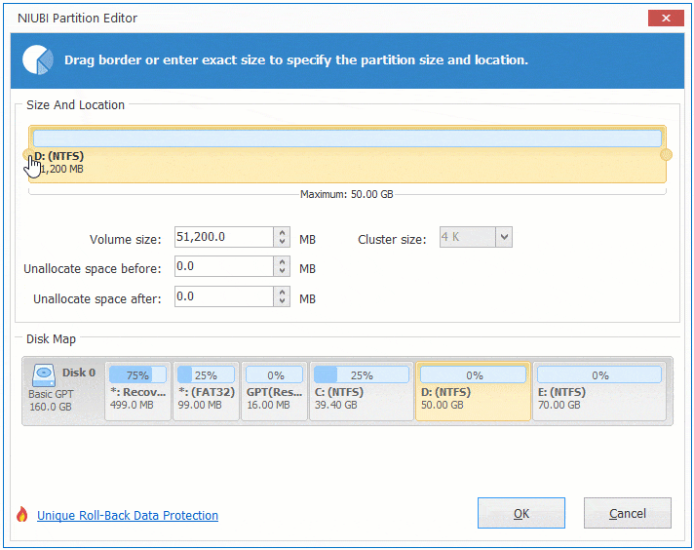Click the 0% usage bar on E: partition
The width and height of the screenshot is (694, 550).
pos(599,375)
